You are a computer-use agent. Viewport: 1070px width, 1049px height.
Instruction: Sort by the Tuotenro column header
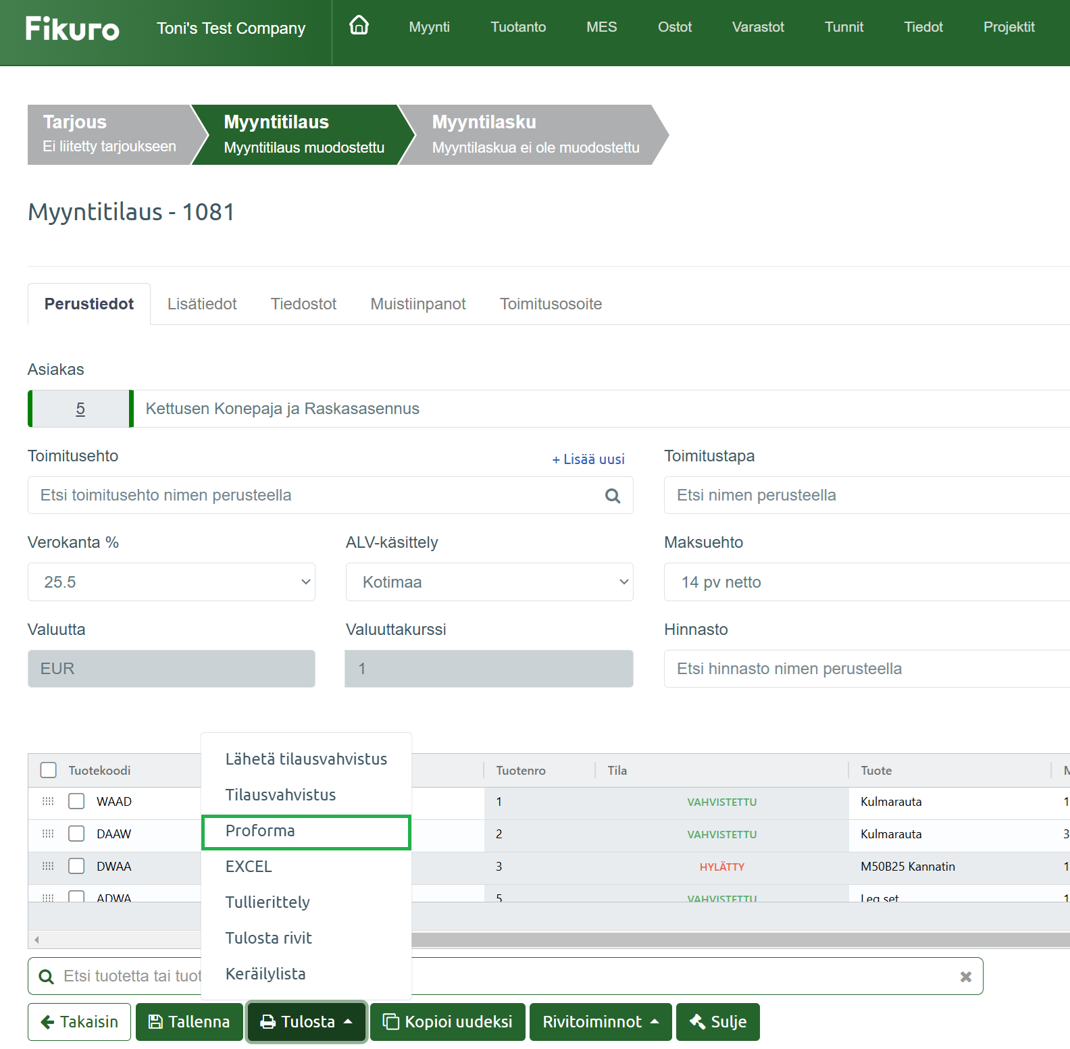(521, 770)
